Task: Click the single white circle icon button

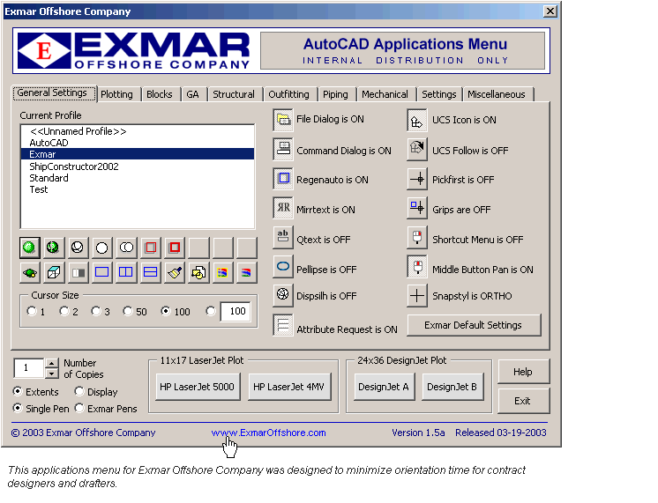Action: pos(101,248)
